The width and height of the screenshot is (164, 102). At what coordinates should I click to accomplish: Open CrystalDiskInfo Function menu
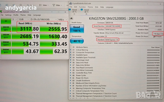coord(82,7)
